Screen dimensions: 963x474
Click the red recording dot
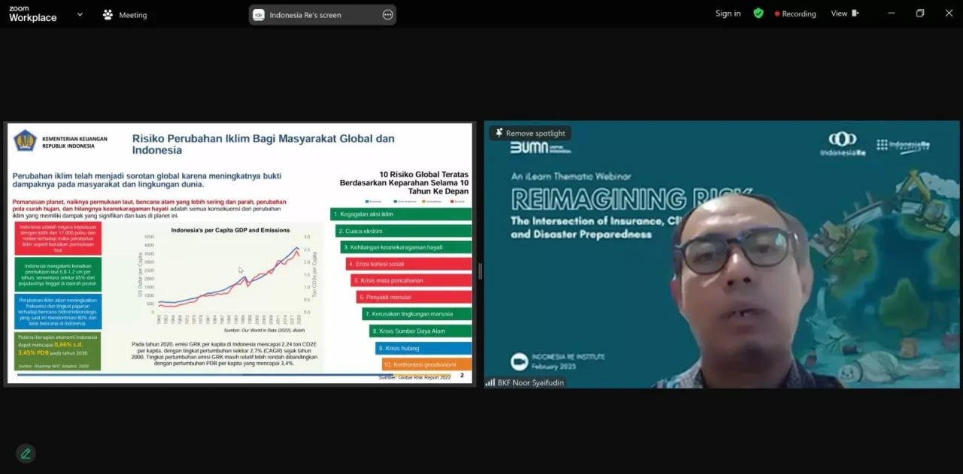[x=777, y=14]
